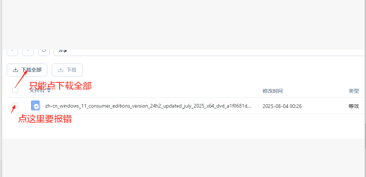
Task: Click the 2025-08-04 00:26 date cell
Action: 282,106
